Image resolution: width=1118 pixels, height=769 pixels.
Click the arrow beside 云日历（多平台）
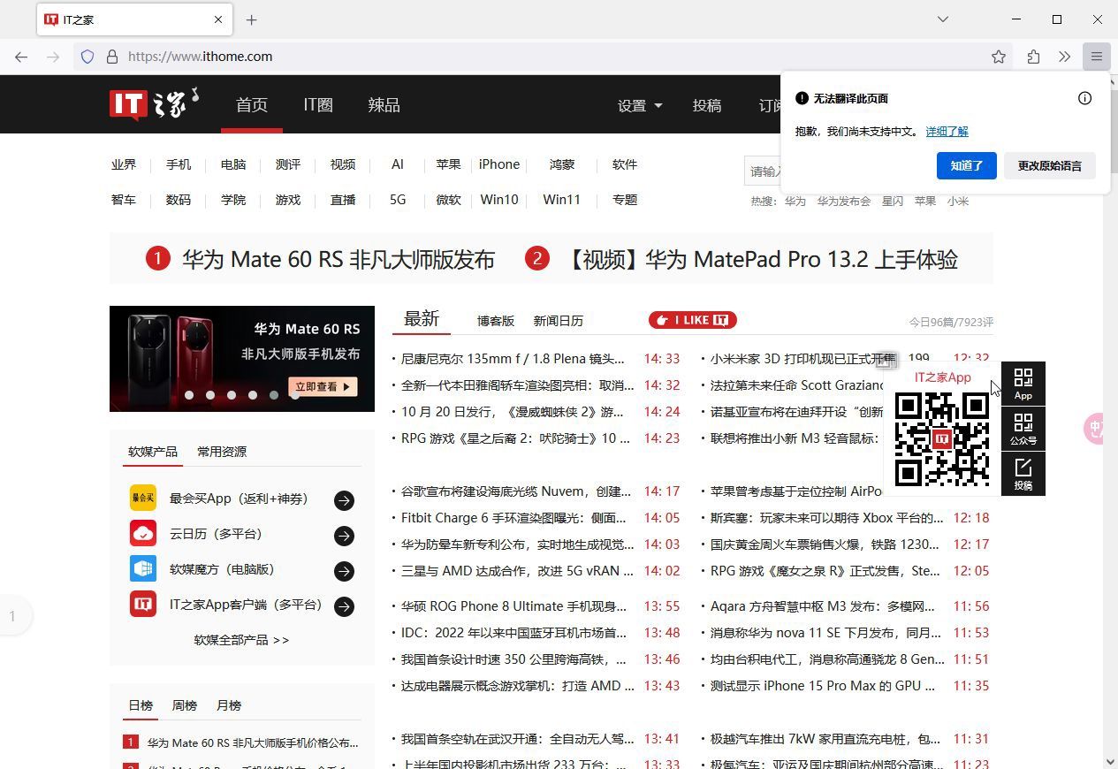click(x=344, y=536)
